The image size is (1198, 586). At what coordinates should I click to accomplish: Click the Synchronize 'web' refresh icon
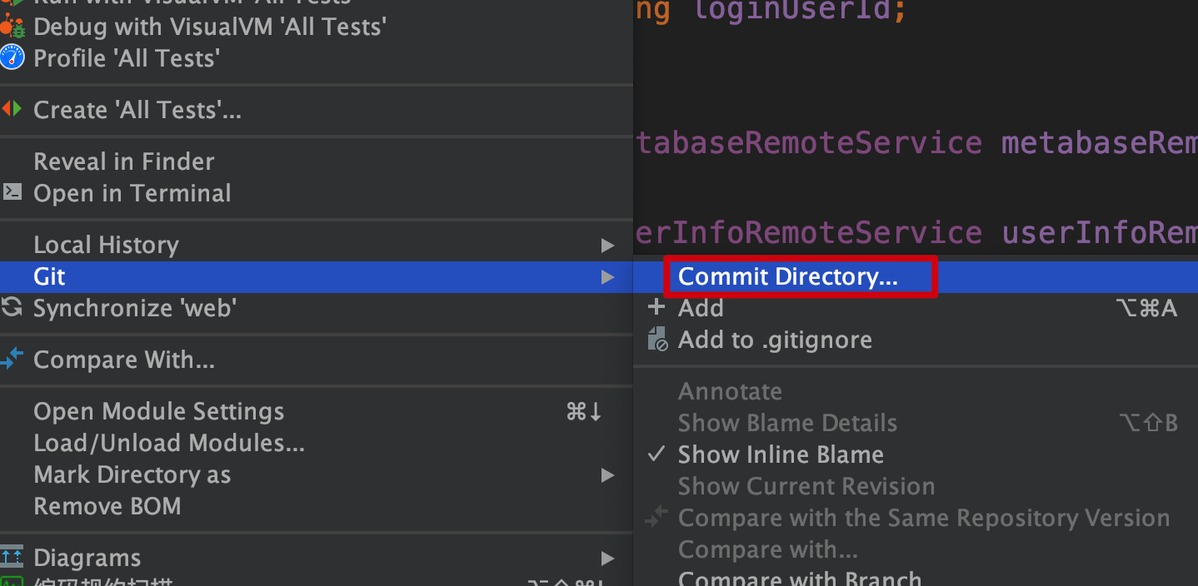[x=12, y=308]
